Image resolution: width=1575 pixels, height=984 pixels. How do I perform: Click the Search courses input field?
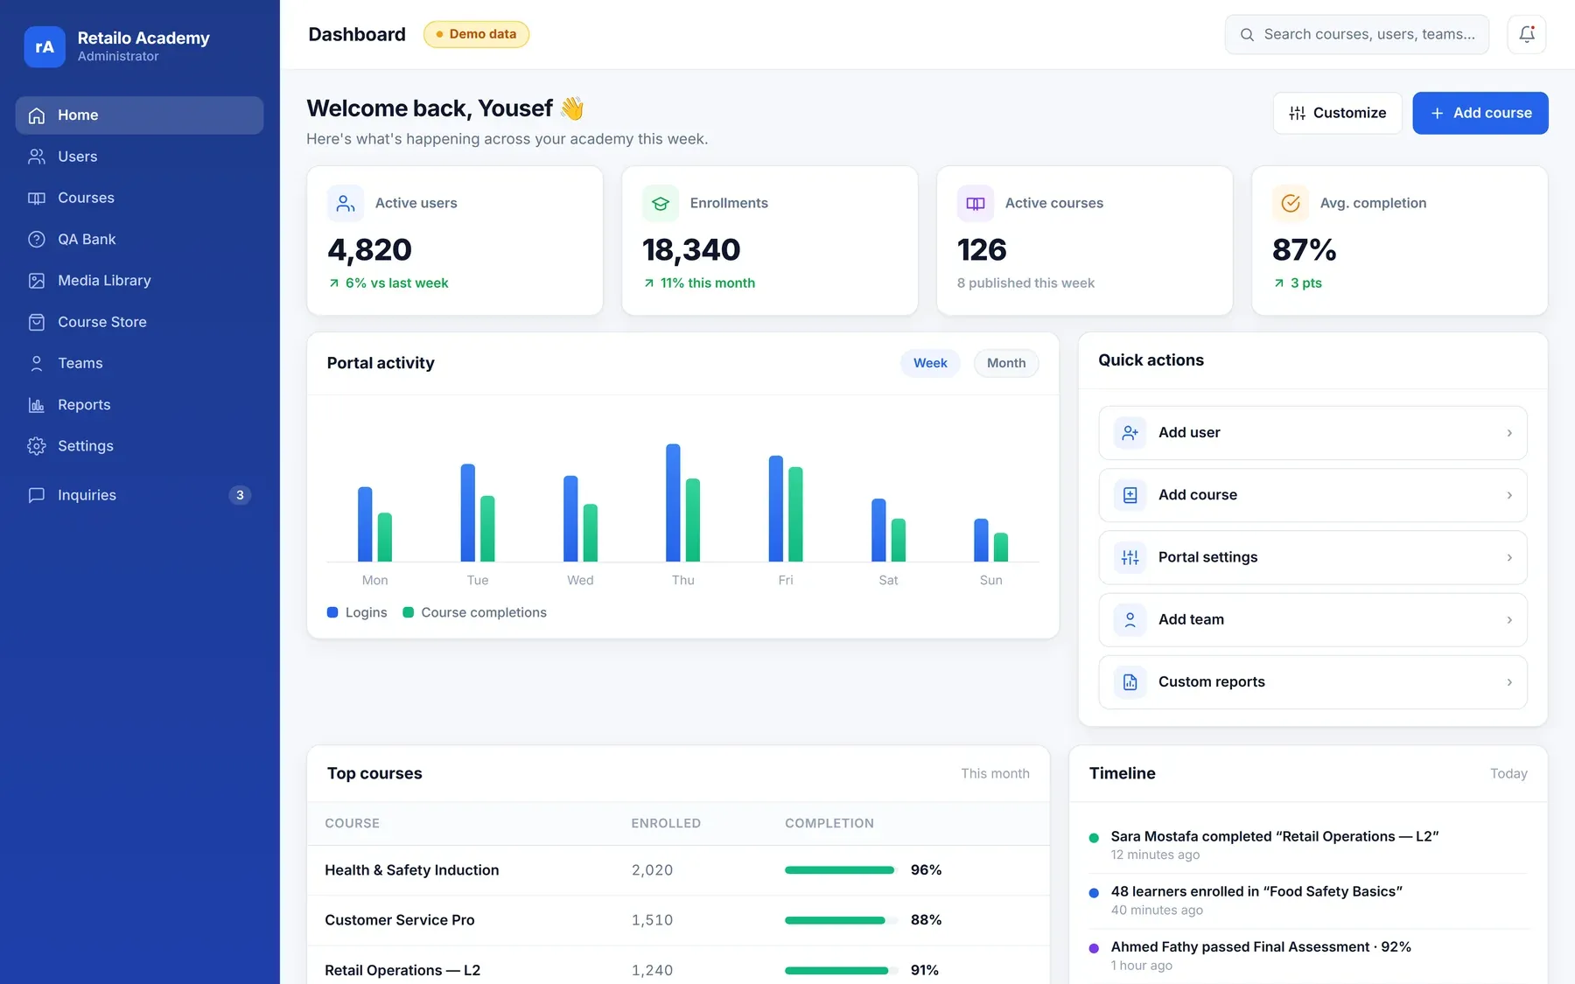1356,34
